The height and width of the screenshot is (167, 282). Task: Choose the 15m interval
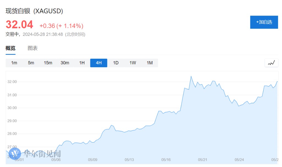click(48, 63)
